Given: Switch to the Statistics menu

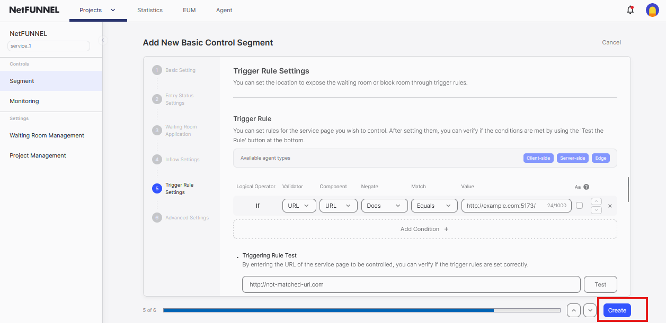Looking at the screenshot, I should (x=150, y=10).
